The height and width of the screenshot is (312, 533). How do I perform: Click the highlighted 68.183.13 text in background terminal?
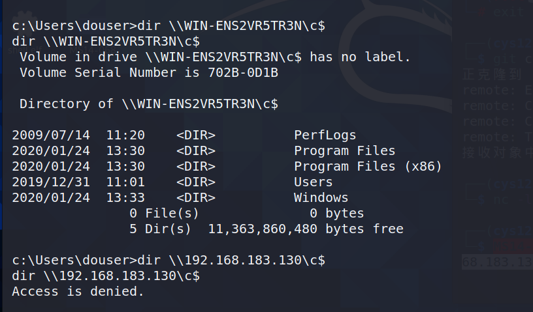[497, 262]
